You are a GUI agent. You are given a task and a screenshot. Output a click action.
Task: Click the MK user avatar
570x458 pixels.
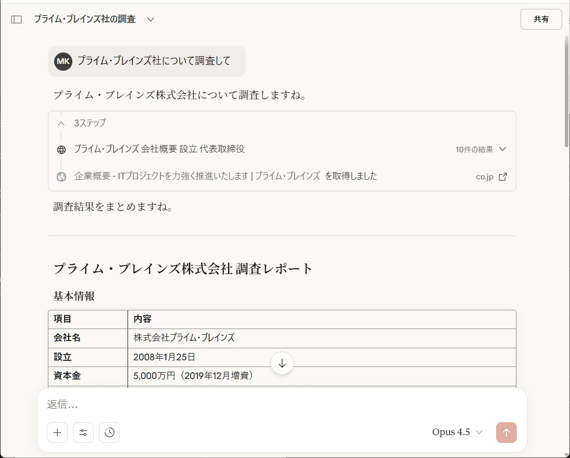64,61
